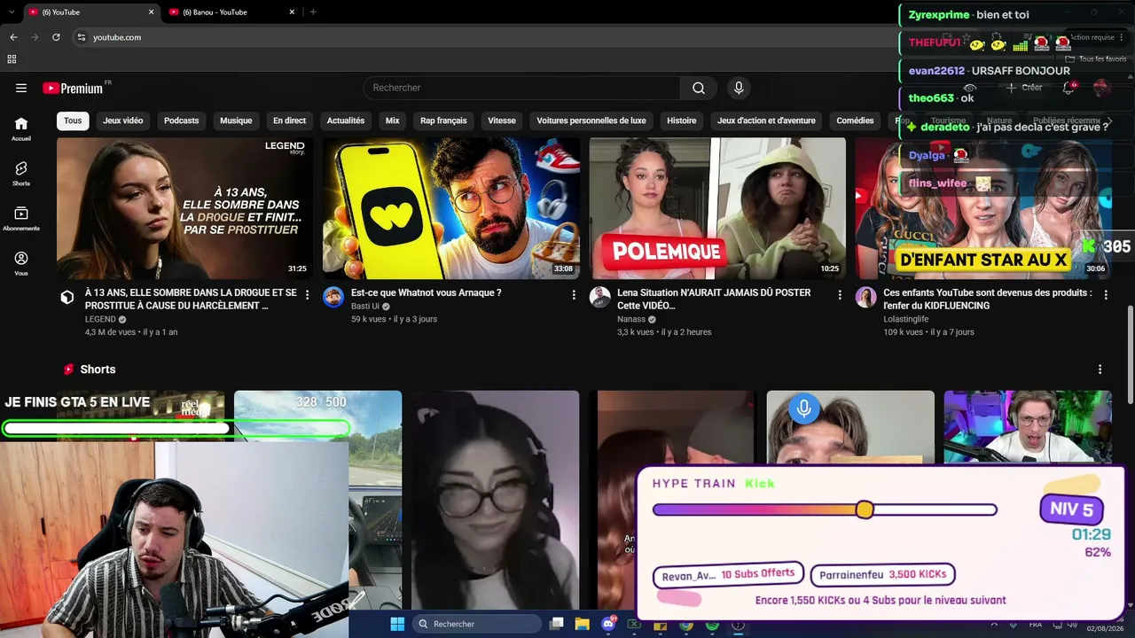Open the 'À 13 ANS, ELLE SOMBRE' video title

[x=191, y=299]
